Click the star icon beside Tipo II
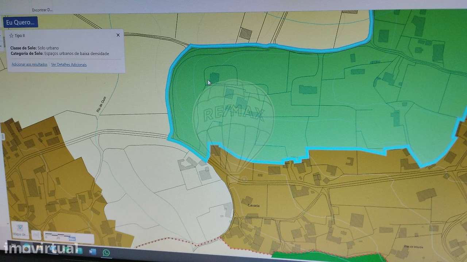This screenshot has width=467, height=262. (x=11, y=36)
